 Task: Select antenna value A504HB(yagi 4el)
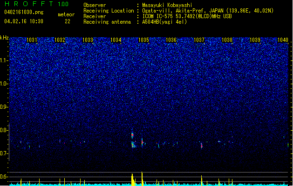164,22
